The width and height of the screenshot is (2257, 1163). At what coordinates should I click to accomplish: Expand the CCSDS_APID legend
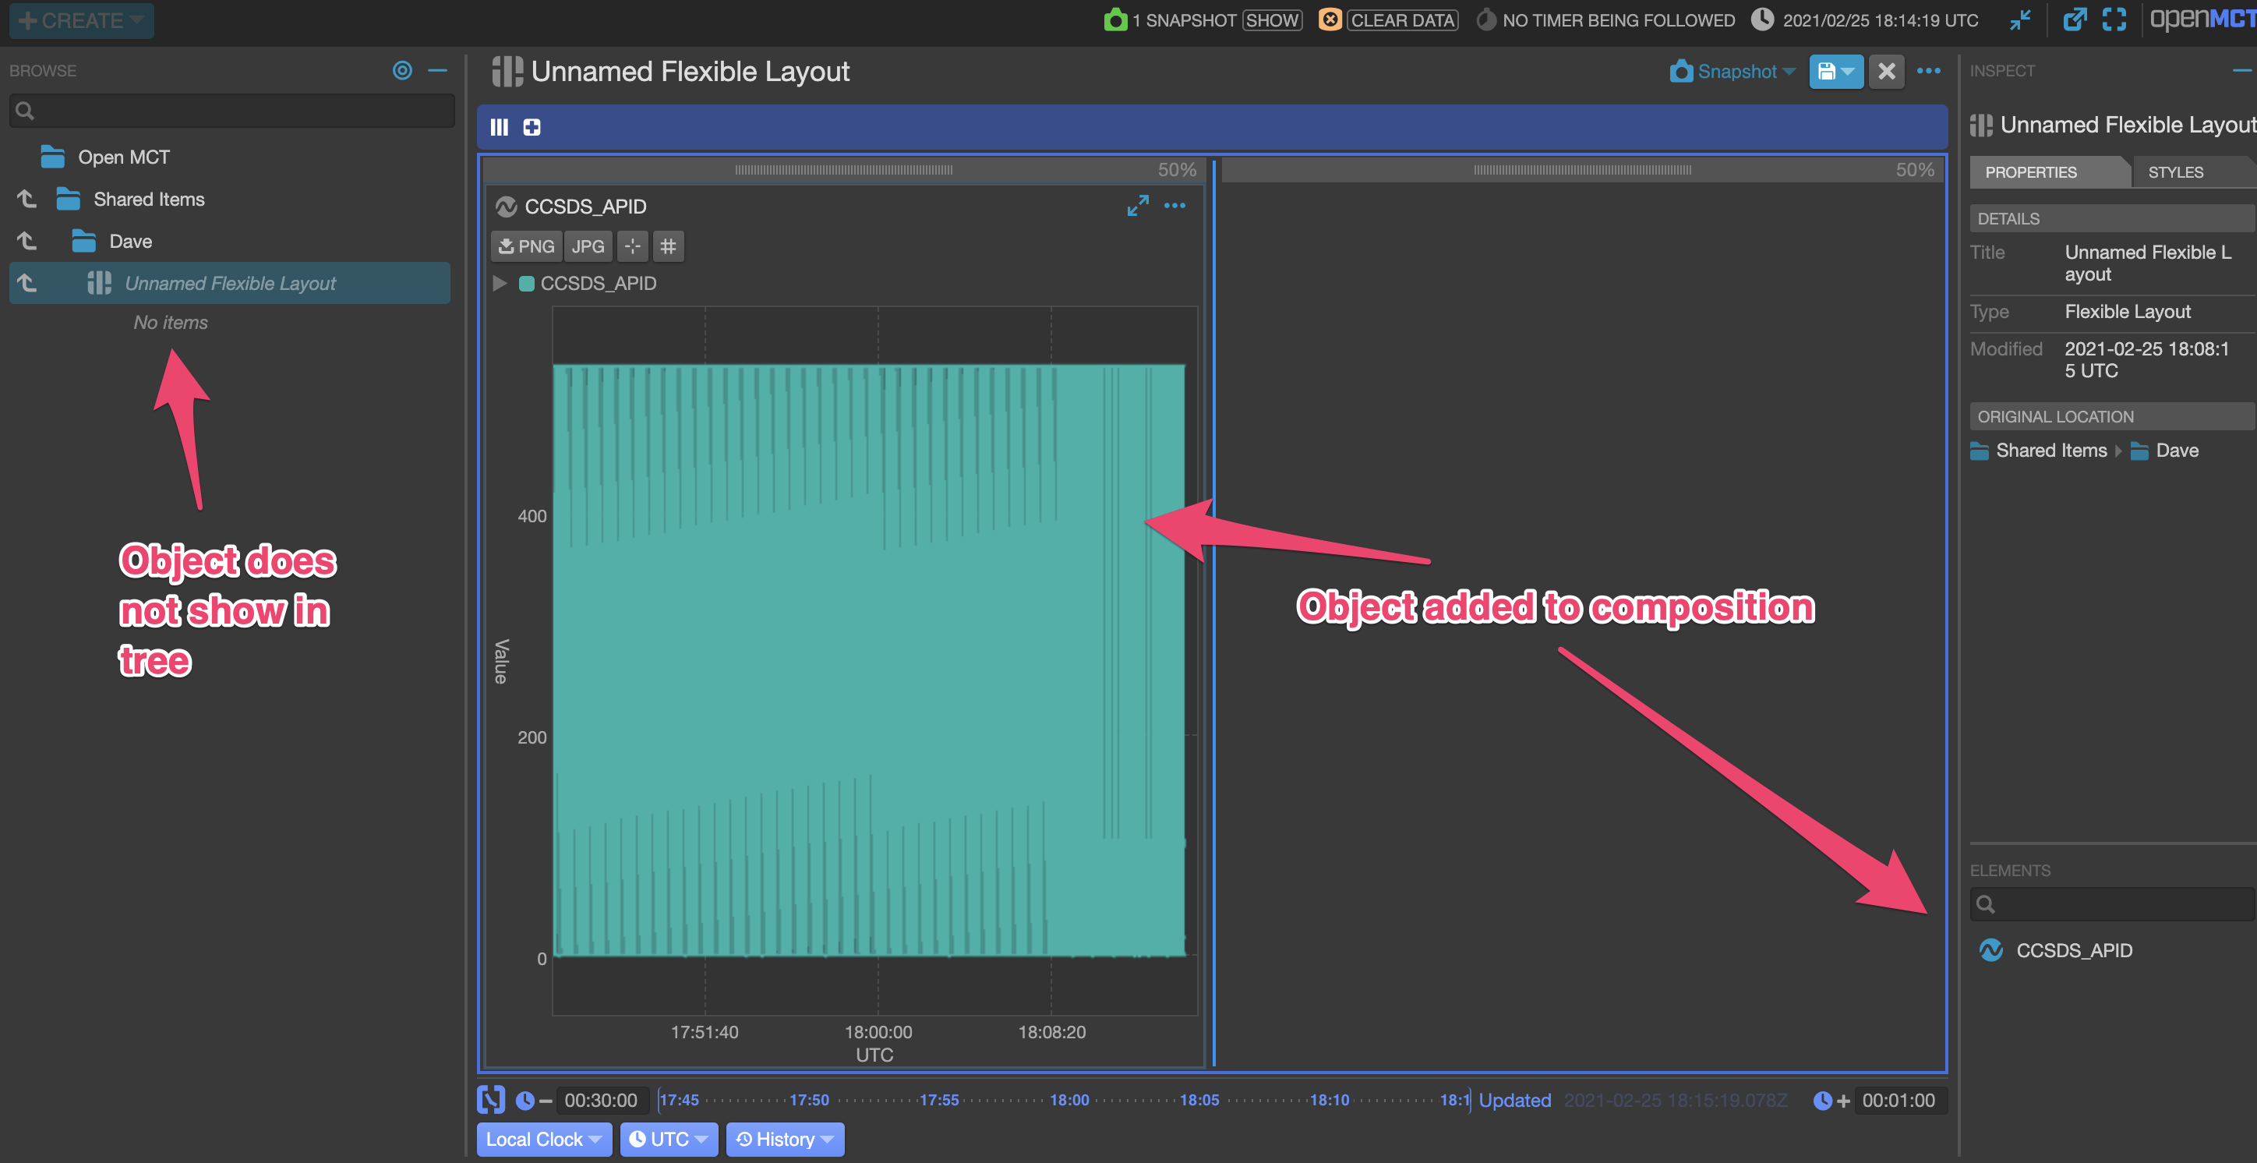point(500,284)
